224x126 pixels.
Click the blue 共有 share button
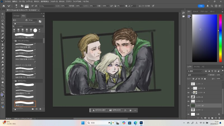coord(201,6)
